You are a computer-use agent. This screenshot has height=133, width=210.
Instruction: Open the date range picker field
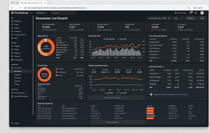(x=159, y=18)
